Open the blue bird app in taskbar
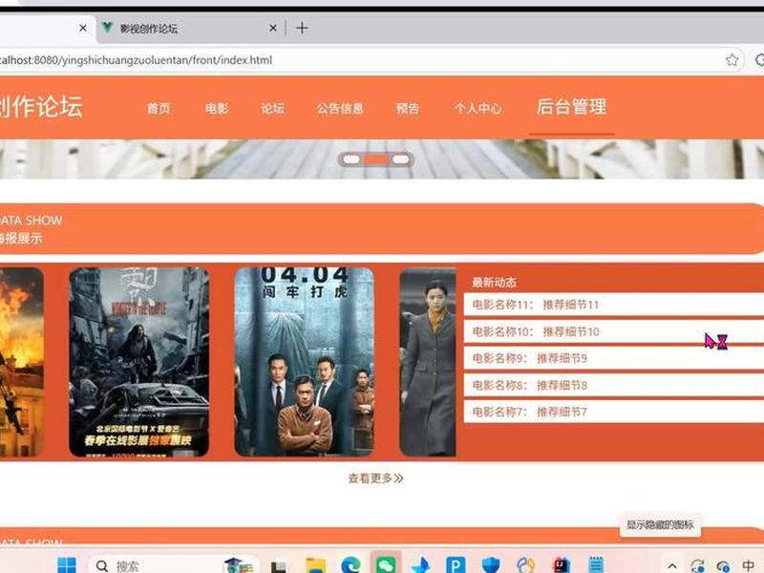This screenshot has height=573, width=764. [420, 565]
